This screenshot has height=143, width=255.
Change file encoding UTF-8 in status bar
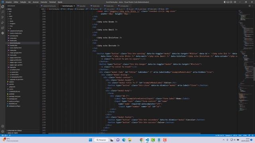pyautogui.click(x=235, y=135)
